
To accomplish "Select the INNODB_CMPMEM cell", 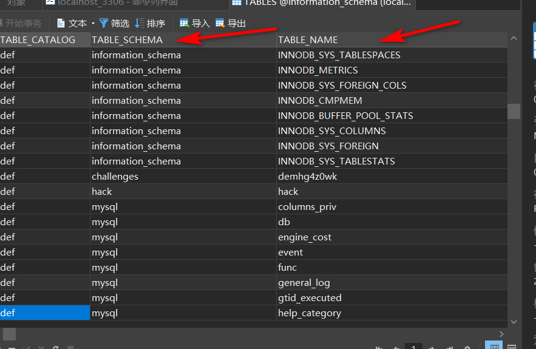I will [x=392, y=100].
